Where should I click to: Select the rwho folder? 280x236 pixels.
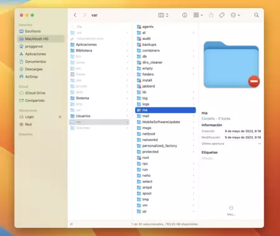[166, 176]
